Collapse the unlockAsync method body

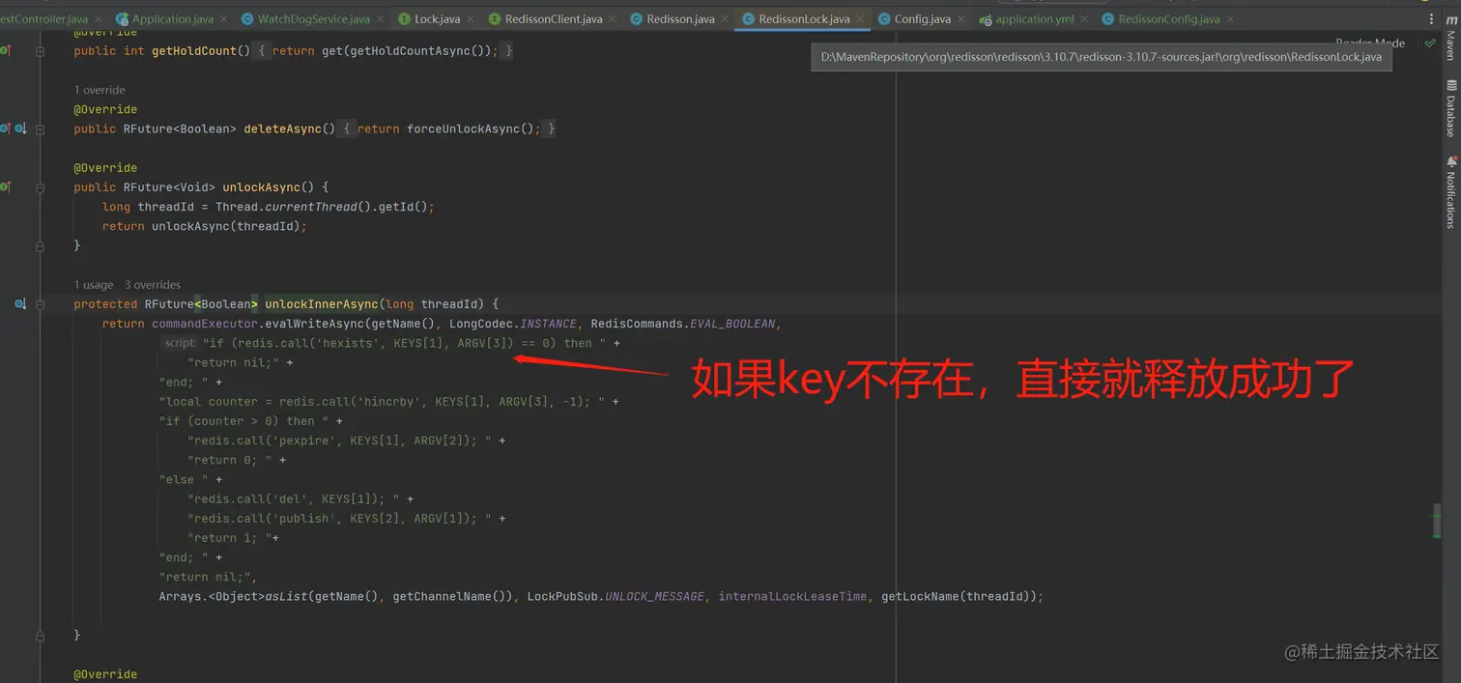40,186
